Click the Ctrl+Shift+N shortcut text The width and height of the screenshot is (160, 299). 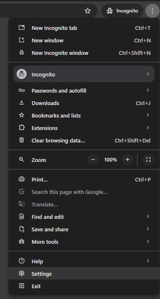point(135,53)
